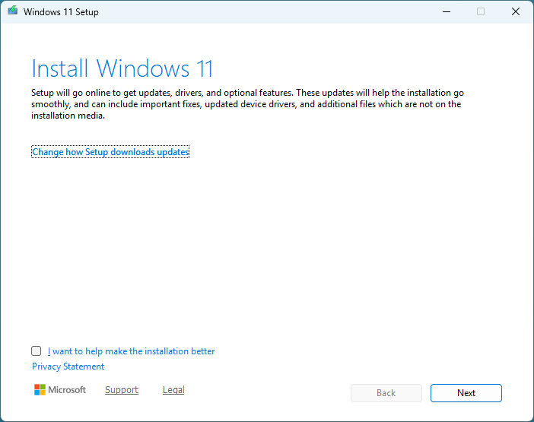534x422 pixels.
Task: Click the Windows 11 Setup title bar icon
Action: coord(13,11)
